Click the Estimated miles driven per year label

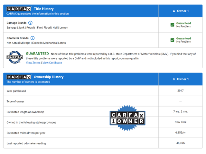pyautogui.click(x=26, y=133)
